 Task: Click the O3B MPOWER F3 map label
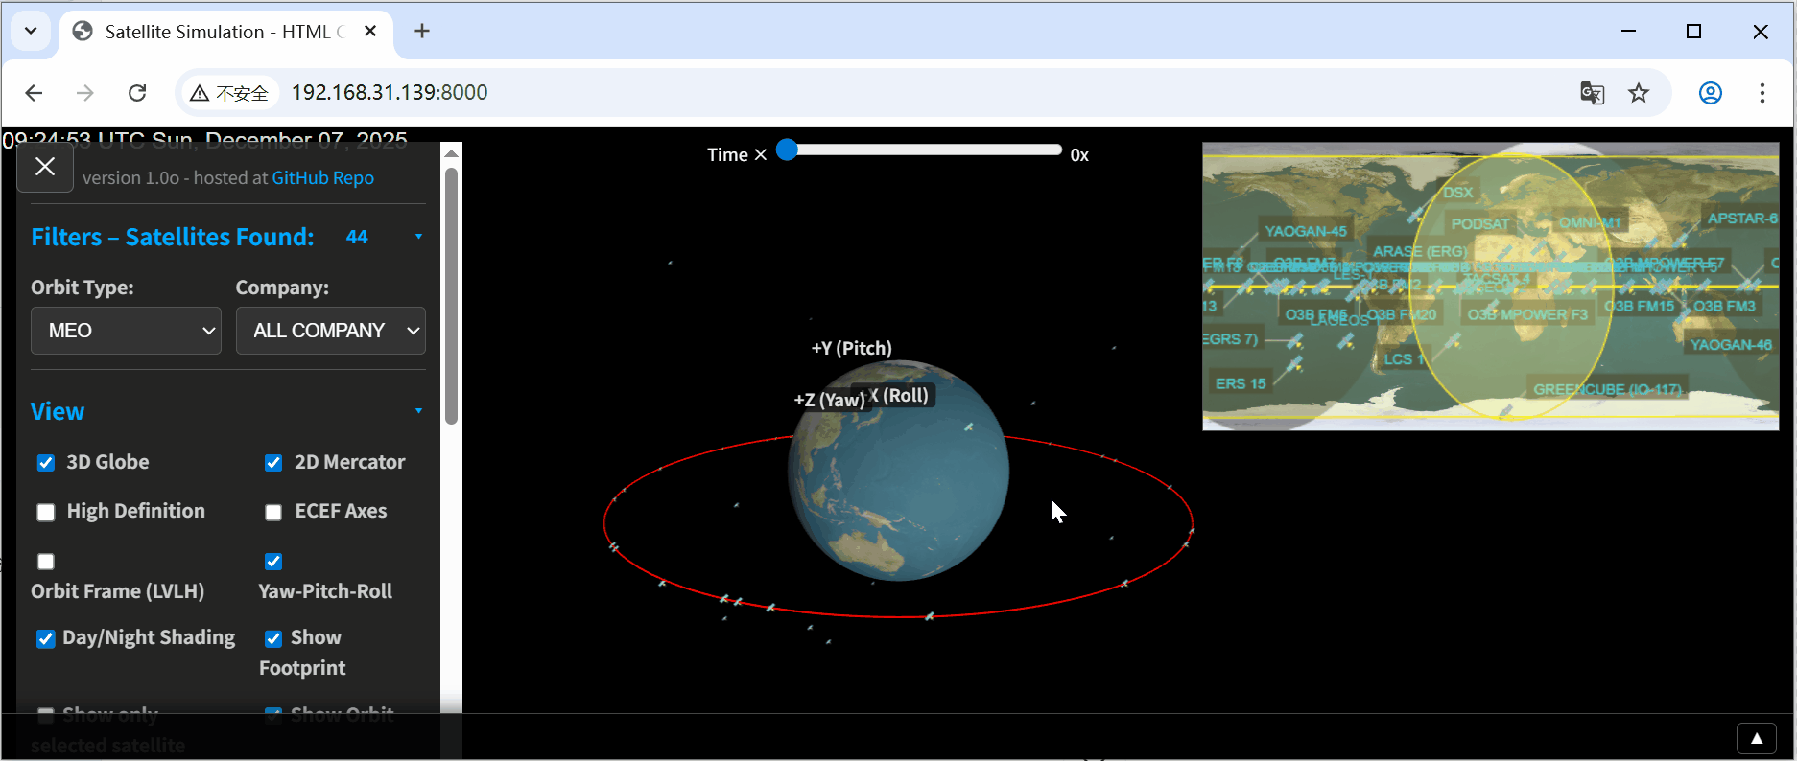click(1527, 314)
